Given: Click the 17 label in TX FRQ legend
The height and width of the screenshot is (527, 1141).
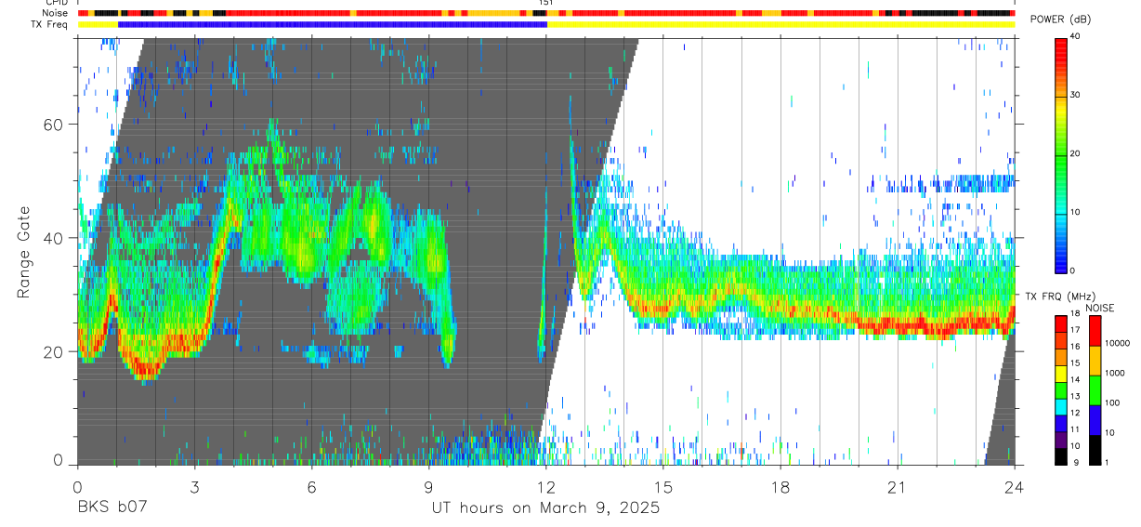Looking at the screenshot, I should coord(1076,330).
